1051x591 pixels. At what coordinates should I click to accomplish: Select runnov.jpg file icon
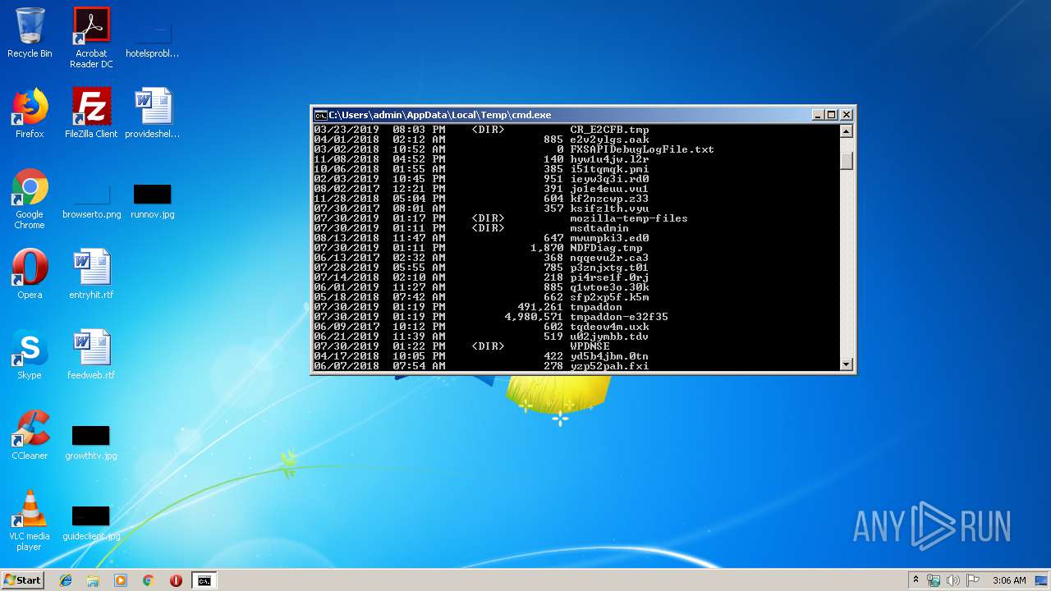tap(152, 201)
